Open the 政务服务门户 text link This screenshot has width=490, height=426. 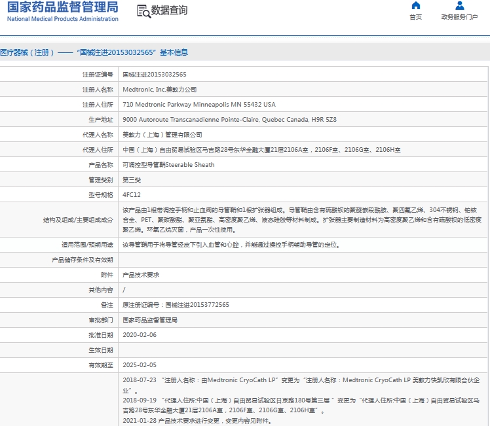(459, 17)
